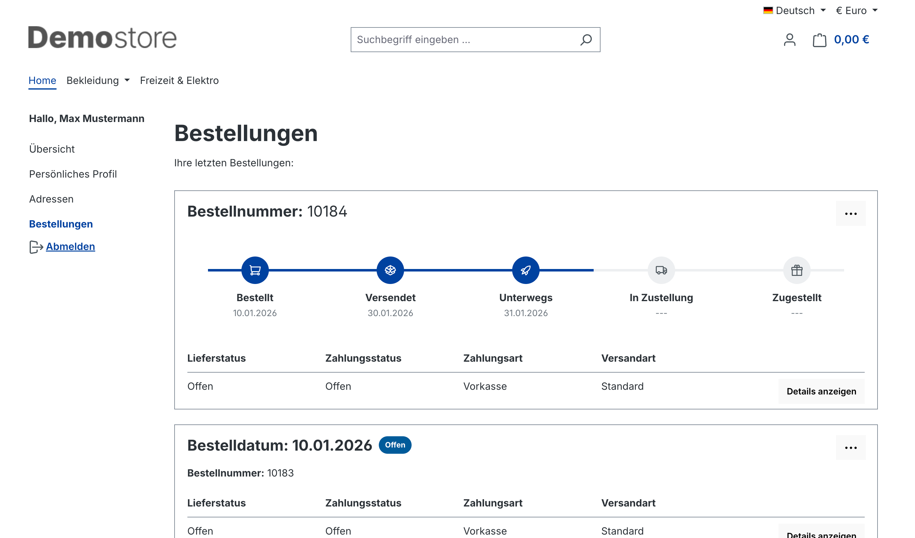The width and height of the screenshot is (915, 538).
Task: Click the Zugestellt gift icon
Action: pos(797,270)
